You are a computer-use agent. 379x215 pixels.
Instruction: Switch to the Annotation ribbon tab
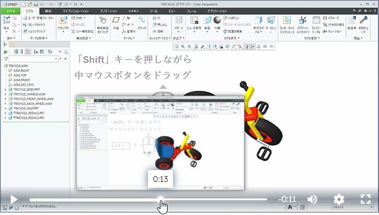coord(108,11)
